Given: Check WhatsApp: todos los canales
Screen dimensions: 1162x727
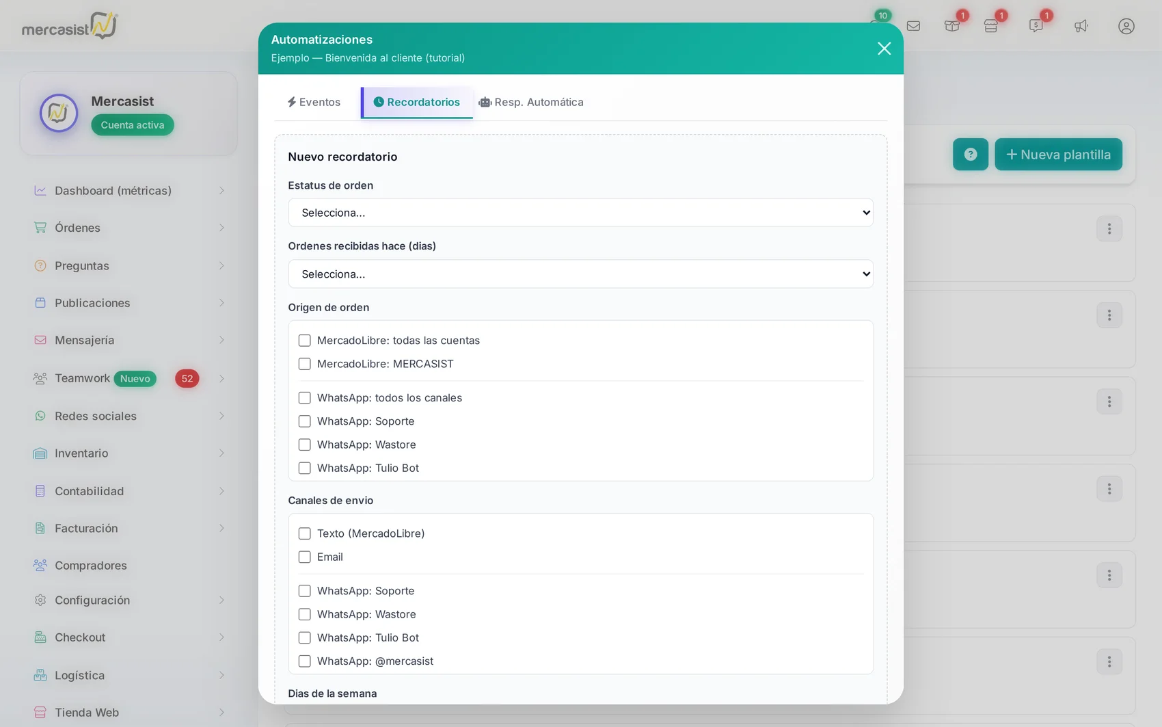Looking at the screenshot, I should (x=305, y=398).
